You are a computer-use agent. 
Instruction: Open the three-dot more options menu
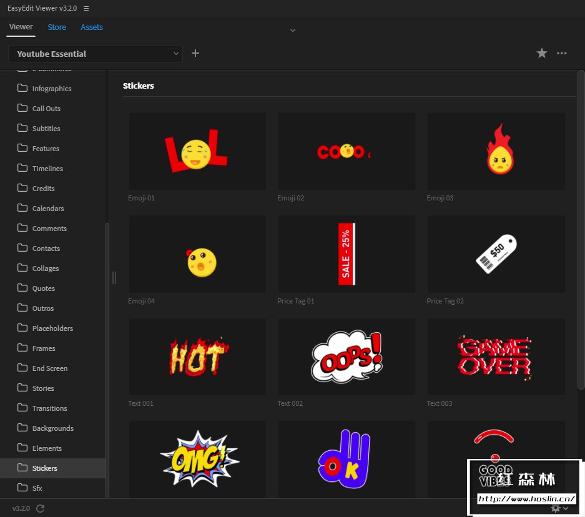[561, 53]
